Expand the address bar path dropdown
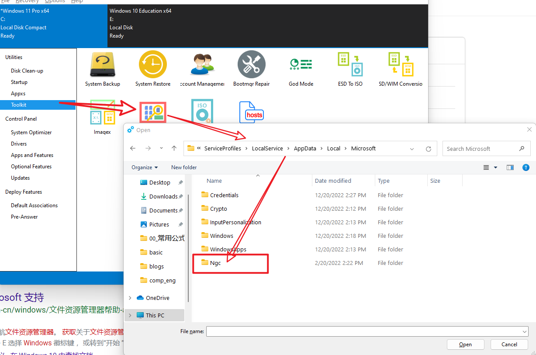 tap(412, 149)
